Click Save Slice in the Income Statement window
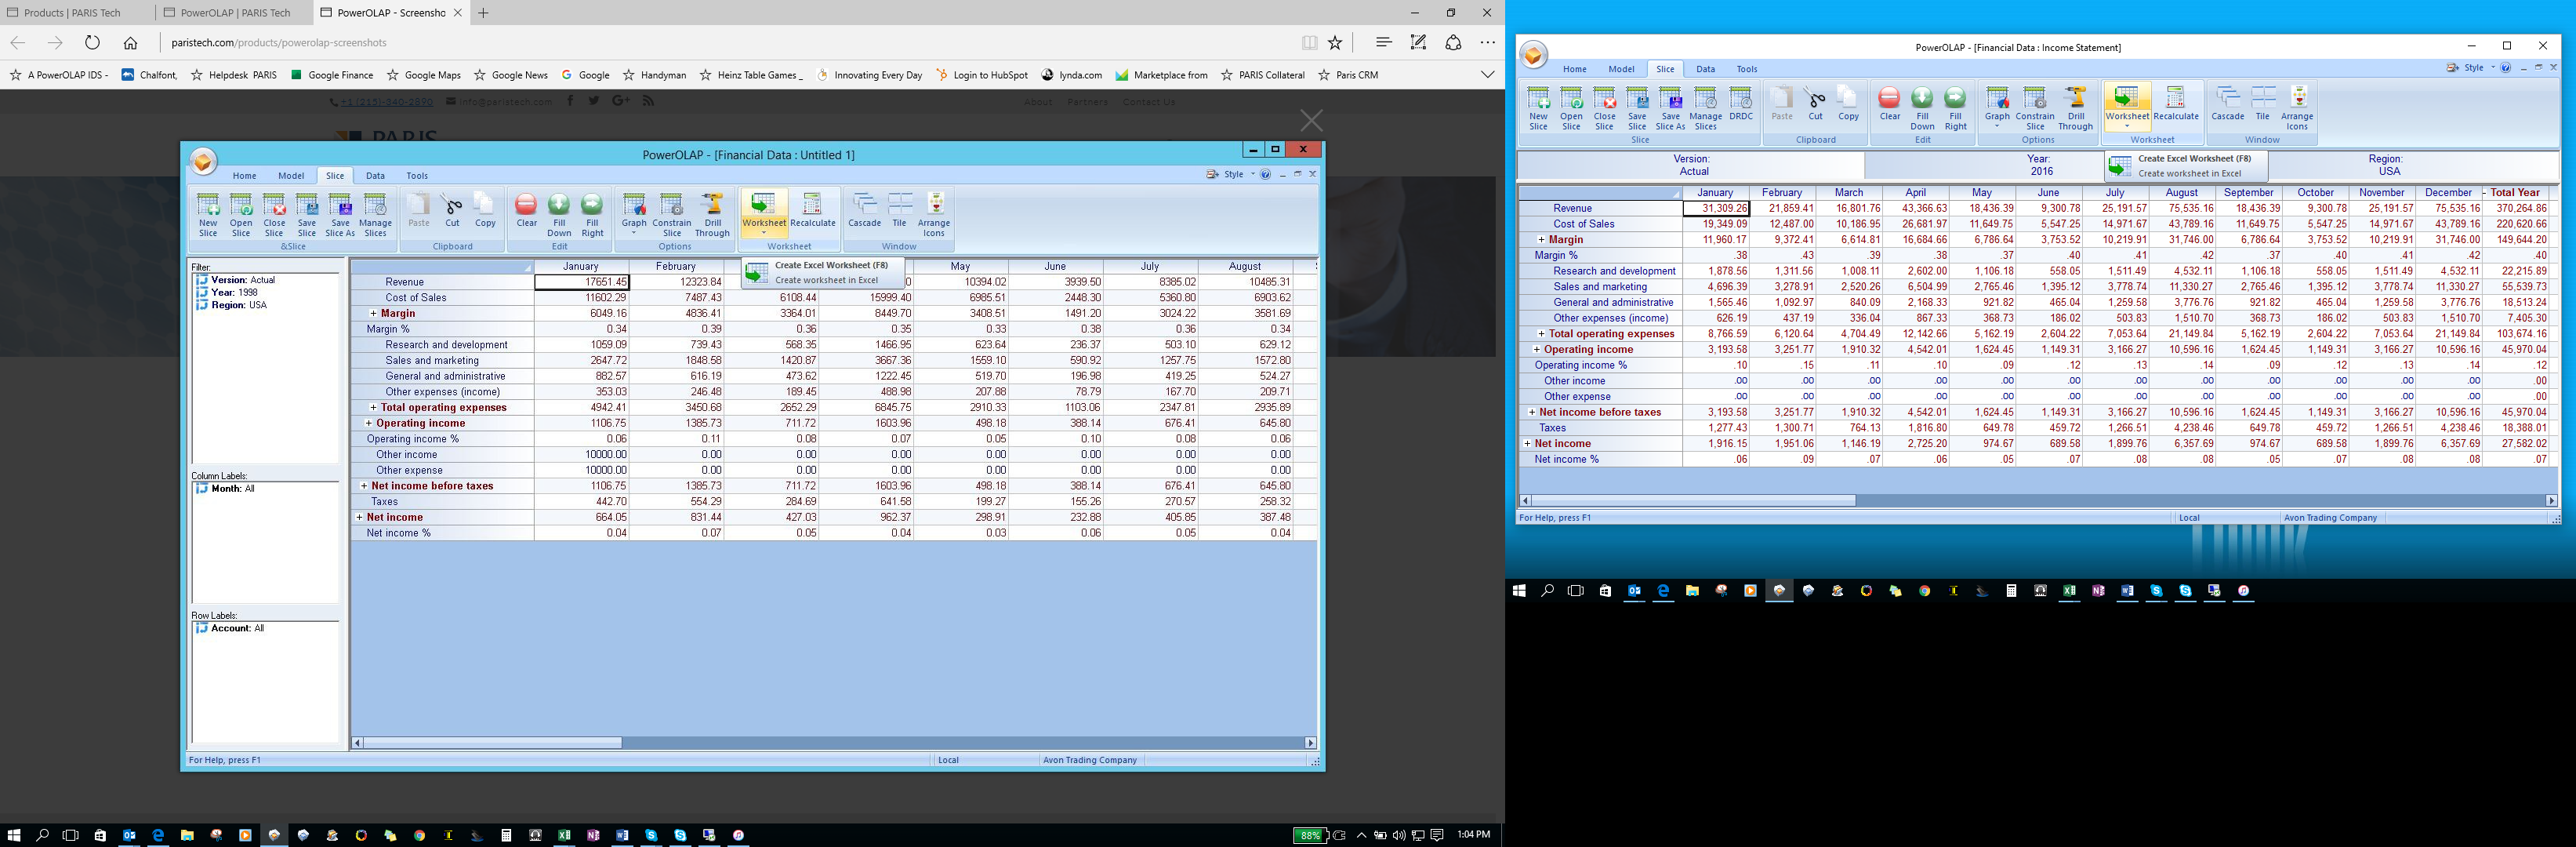 (1637, 108)
